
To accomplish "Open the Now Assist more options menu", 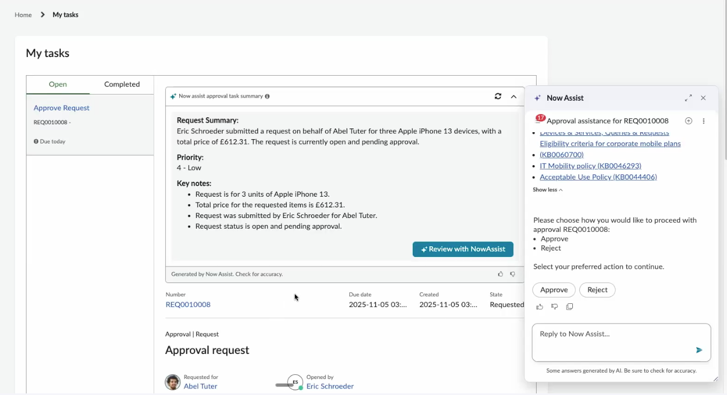I will tap(704, 121).
